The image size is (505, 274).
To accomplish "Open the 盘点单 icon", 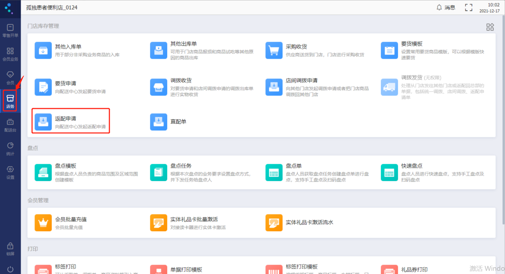I will (274, 173).
